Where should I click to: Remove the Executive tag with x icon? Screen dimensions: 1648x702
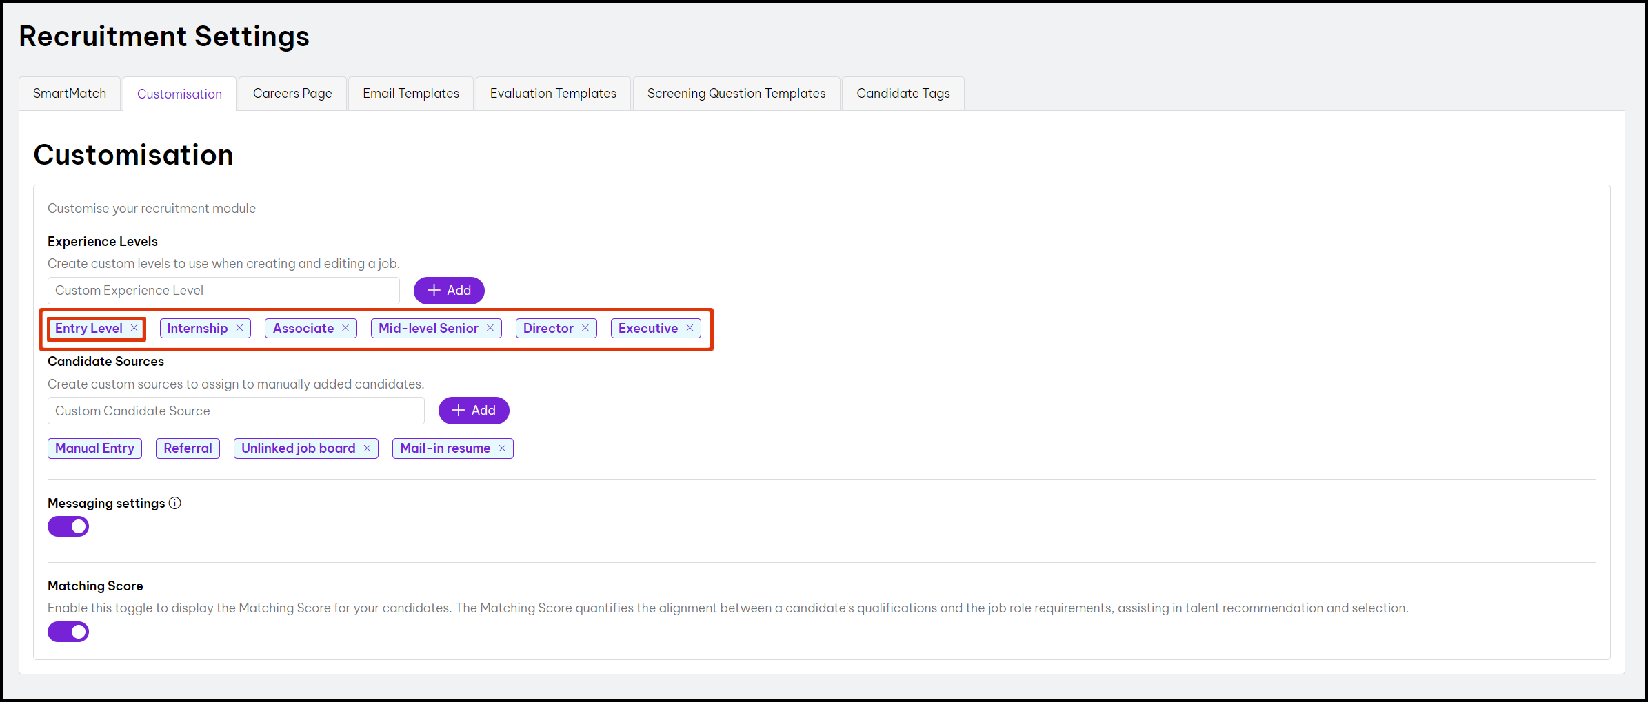(690, 328)
